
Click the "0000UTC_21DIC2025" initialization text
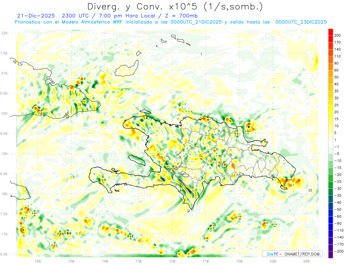point(196,22)
